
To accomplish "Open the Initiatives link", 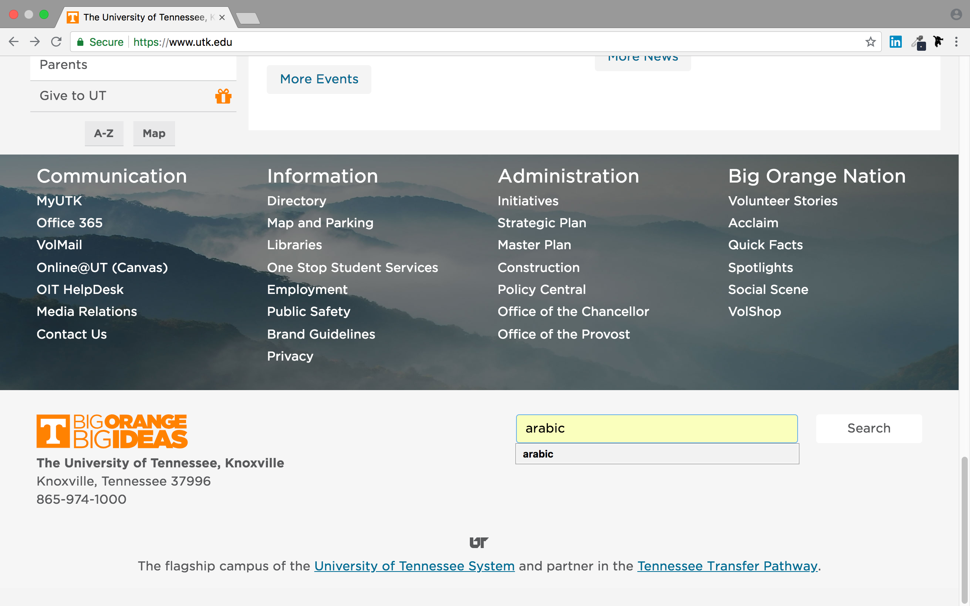I will click(x=528, y=201).
